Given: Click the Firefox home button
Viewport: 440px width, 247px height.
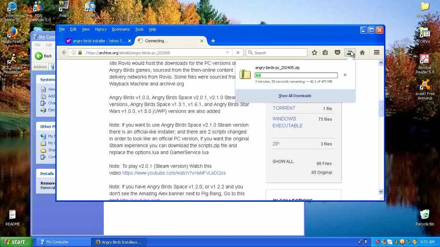Looking at the screenshot, I should click(x=362, y=52).
